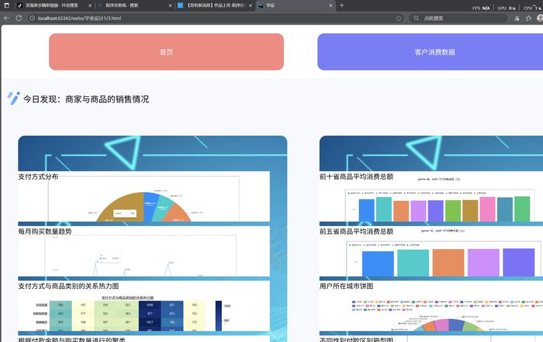Click the 前五省商品平均消费总额 title

pyautogui.click(x=356, y=231)
